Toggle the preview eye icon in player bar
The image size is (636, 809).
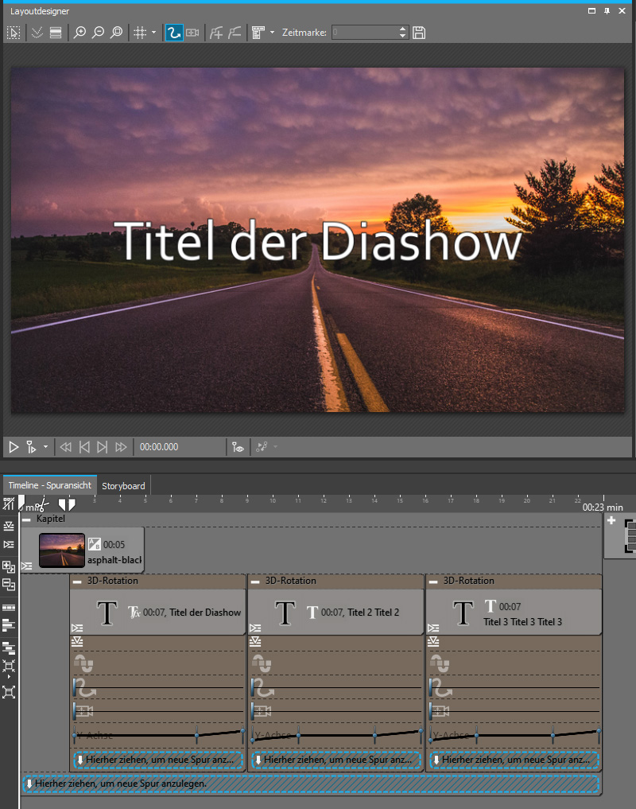tap(238, 447)
